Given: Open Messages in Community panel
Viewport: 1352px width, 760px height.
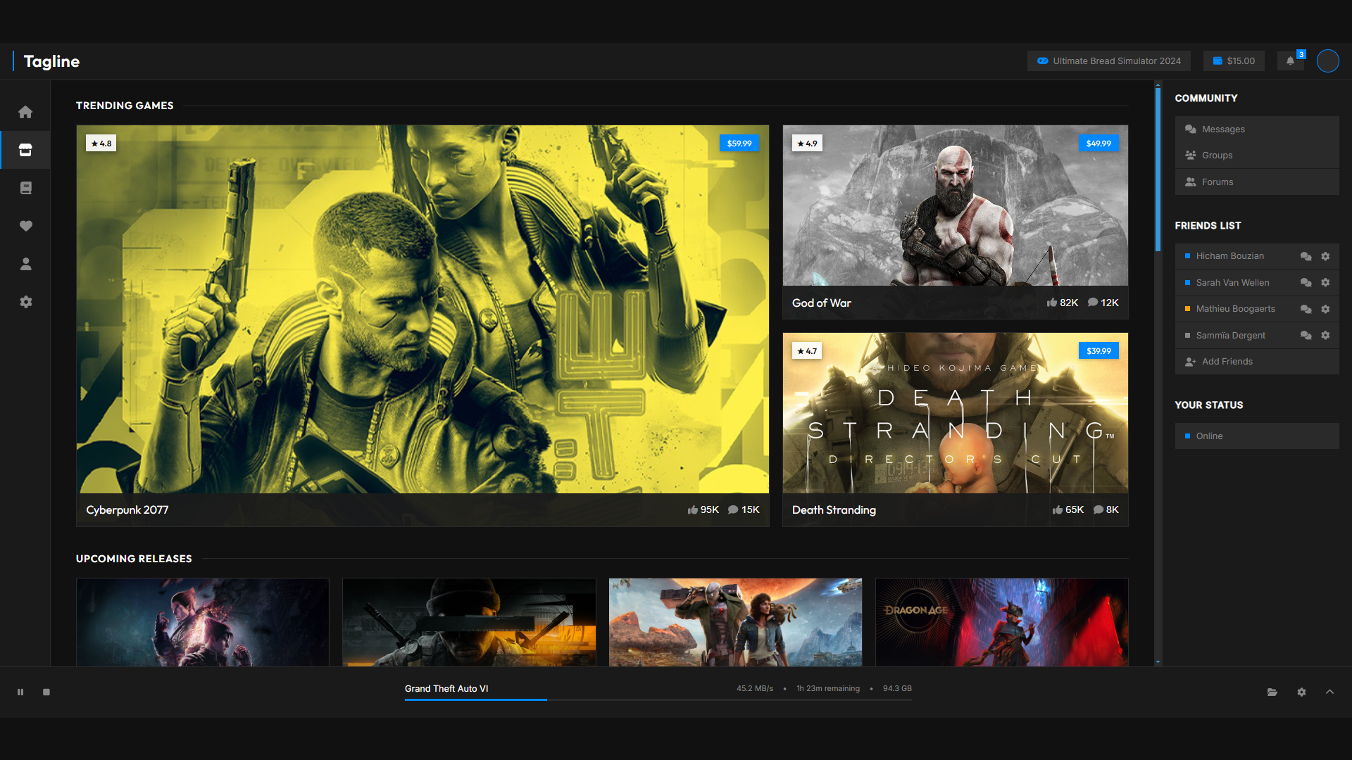Looking at the screenshot, I should pos(1257,129).
